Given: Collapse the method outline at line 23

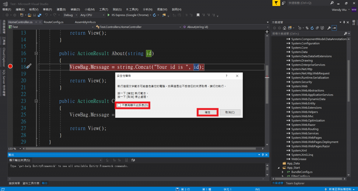Looking at the screenshot, I should click(x=36, y=101).
